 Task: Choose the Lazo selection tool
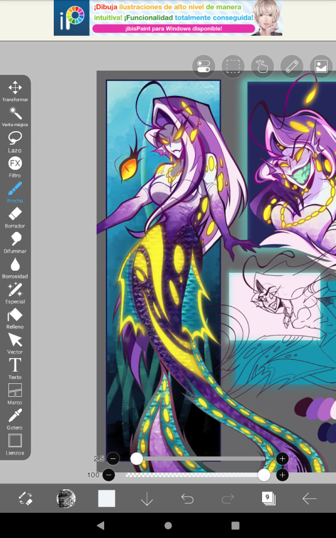pyautogui.click(x=15, y=142)
